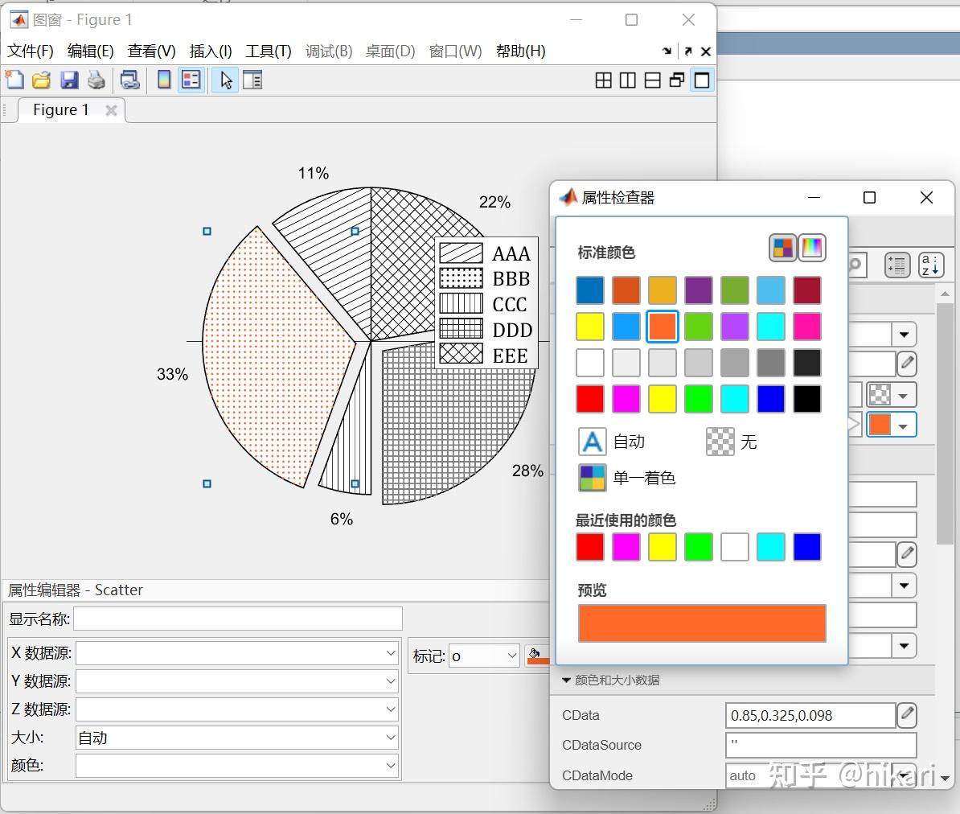Save the figure with the Save icon
The height and width of the screenshot is (814, 960).
[69, 80]
